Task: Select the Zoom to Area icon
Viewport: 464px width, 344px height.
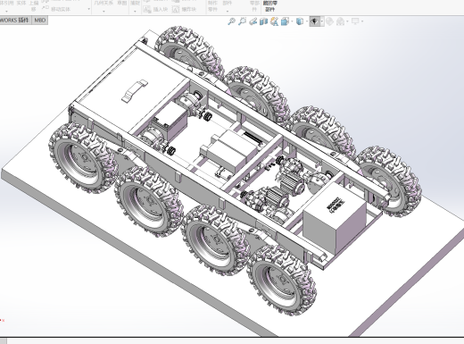Action: pyautogui.click(x=243, y=21)
